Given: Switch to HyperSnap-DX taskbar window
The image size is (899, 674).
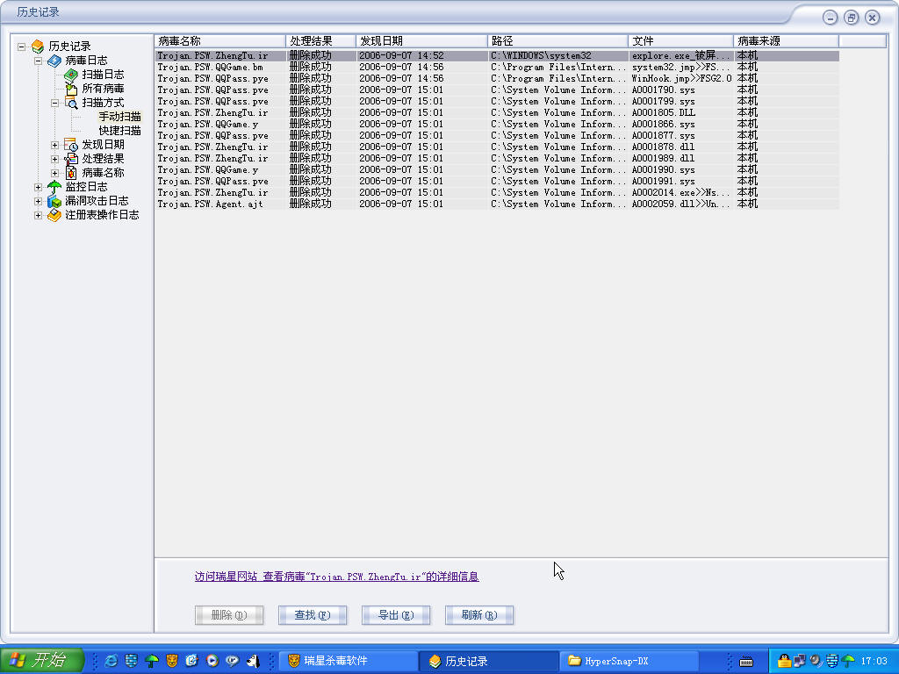Looking at the screenshot, I should pyautogui.click(x=629, y=661).
